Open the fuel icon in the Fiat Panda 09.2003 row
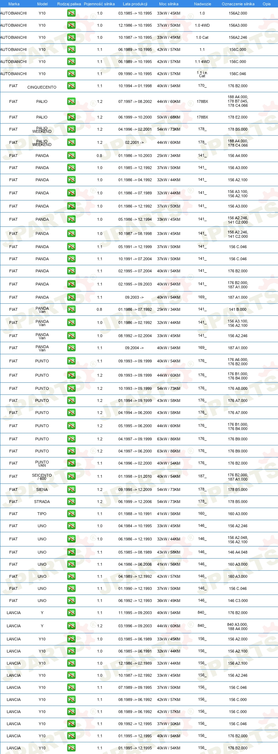Image resolution: width=278 pixels, height=754 pixels. 71,297
